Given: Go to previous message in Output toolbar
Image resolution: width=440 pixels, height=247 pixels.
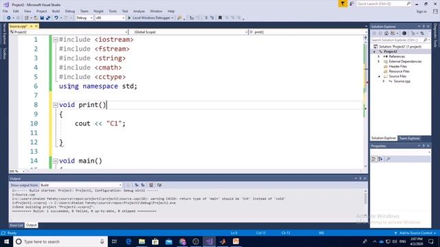Looking at the screenshot, I should pyautogui.click(x=137, y=185).
